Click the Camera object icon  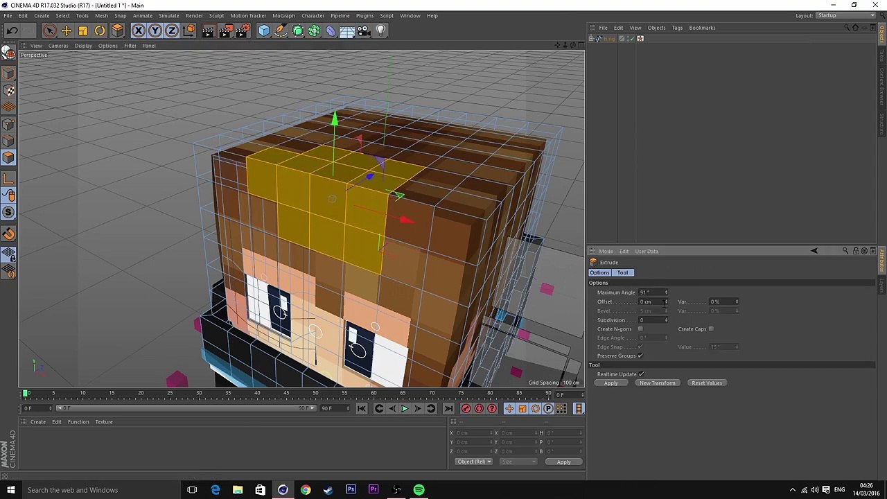364,30
